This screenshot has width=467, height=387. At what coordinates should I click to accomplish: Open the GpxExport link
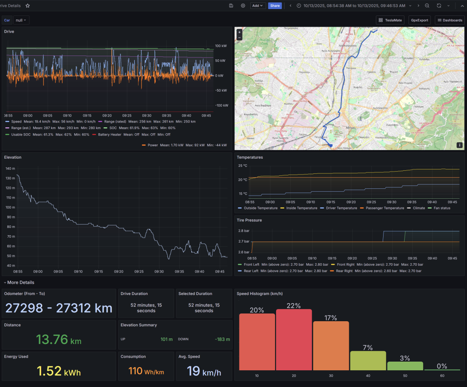coord(420,20)
